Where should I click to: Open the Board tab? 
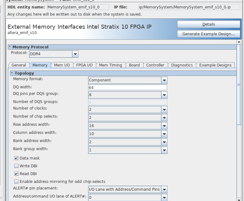coord(134,65)
